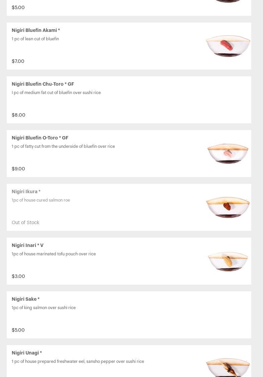
Task: Click the Nigiri Ikura salmon roe image
Action: point(228,207)
